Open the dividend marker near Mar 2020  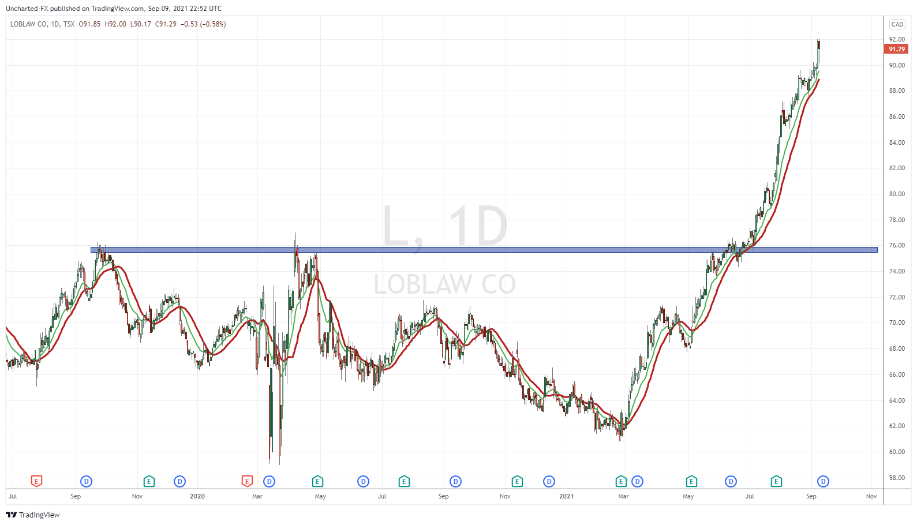tap(269, 481)
